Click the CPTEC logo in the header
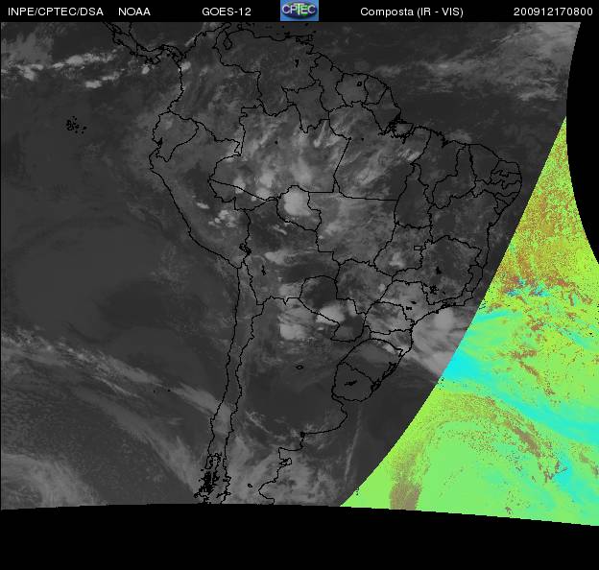 (x=299, y=11)
